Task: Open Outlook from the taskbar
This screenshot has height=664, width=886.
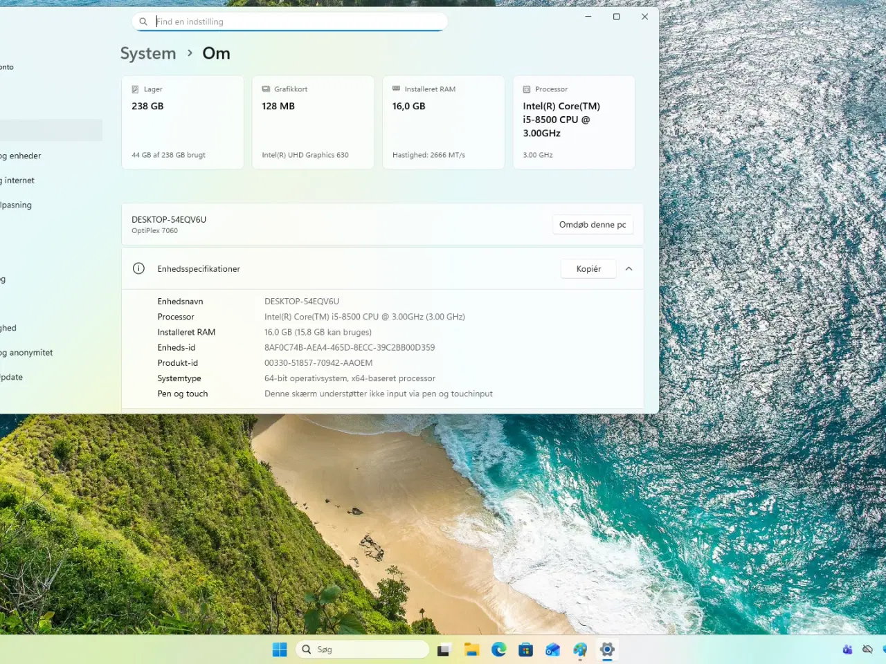Action: pyautogui.click(x=552, y=649)
